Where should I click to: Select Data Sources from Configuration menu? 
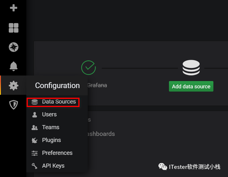click(59, 102)
